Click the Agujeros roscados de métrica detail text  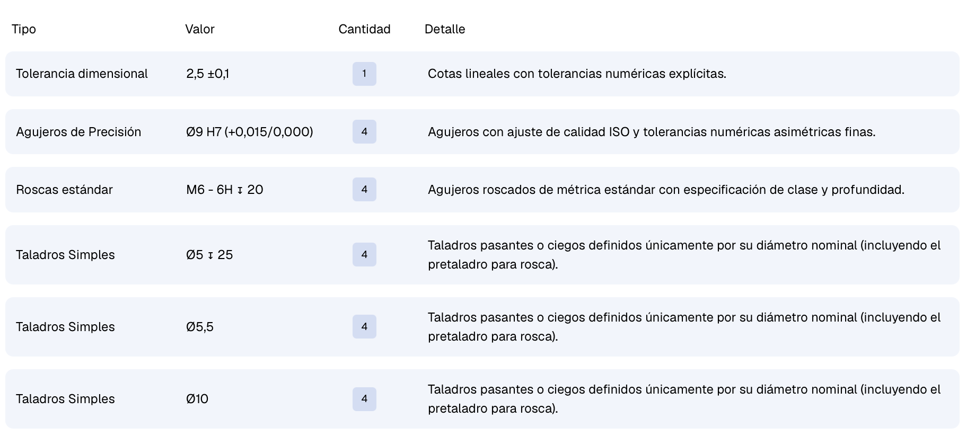point(666,190)
